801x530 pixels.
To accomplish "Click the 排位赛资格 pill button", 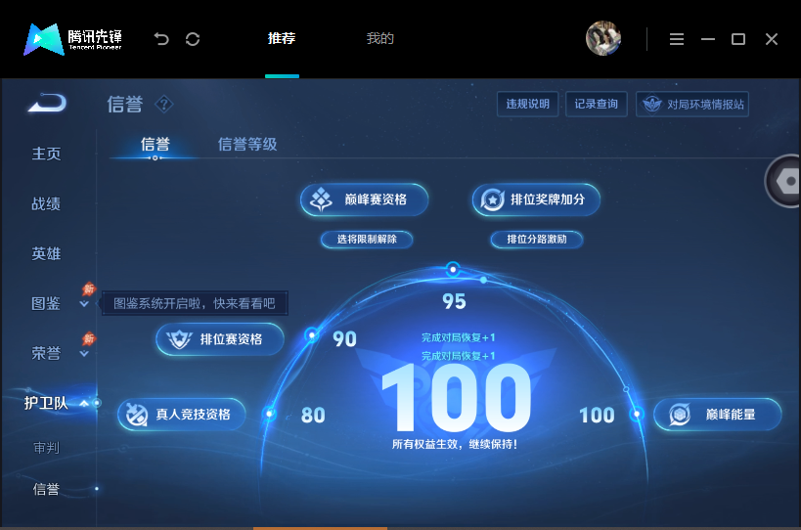I will tap(220, 339).
